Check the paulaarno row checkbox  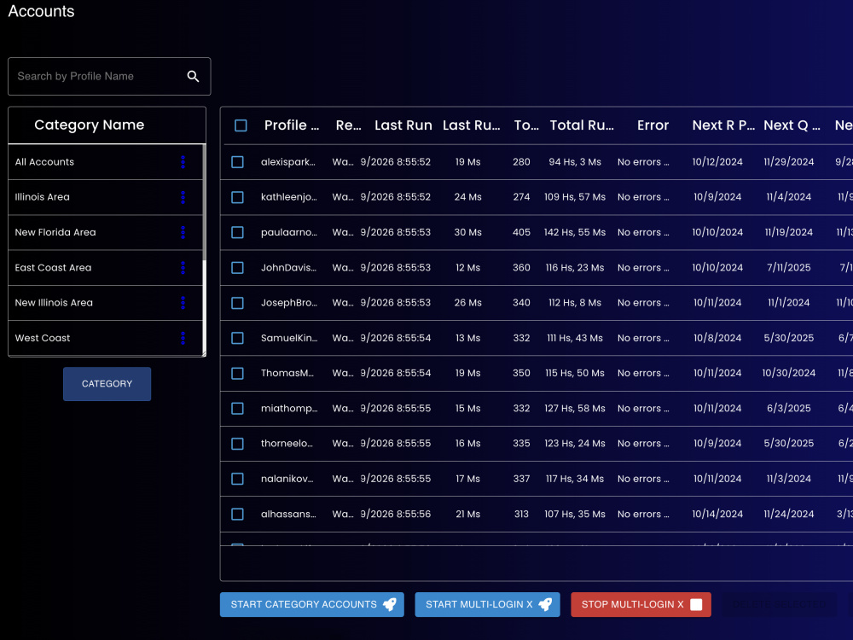pos(237,232)
